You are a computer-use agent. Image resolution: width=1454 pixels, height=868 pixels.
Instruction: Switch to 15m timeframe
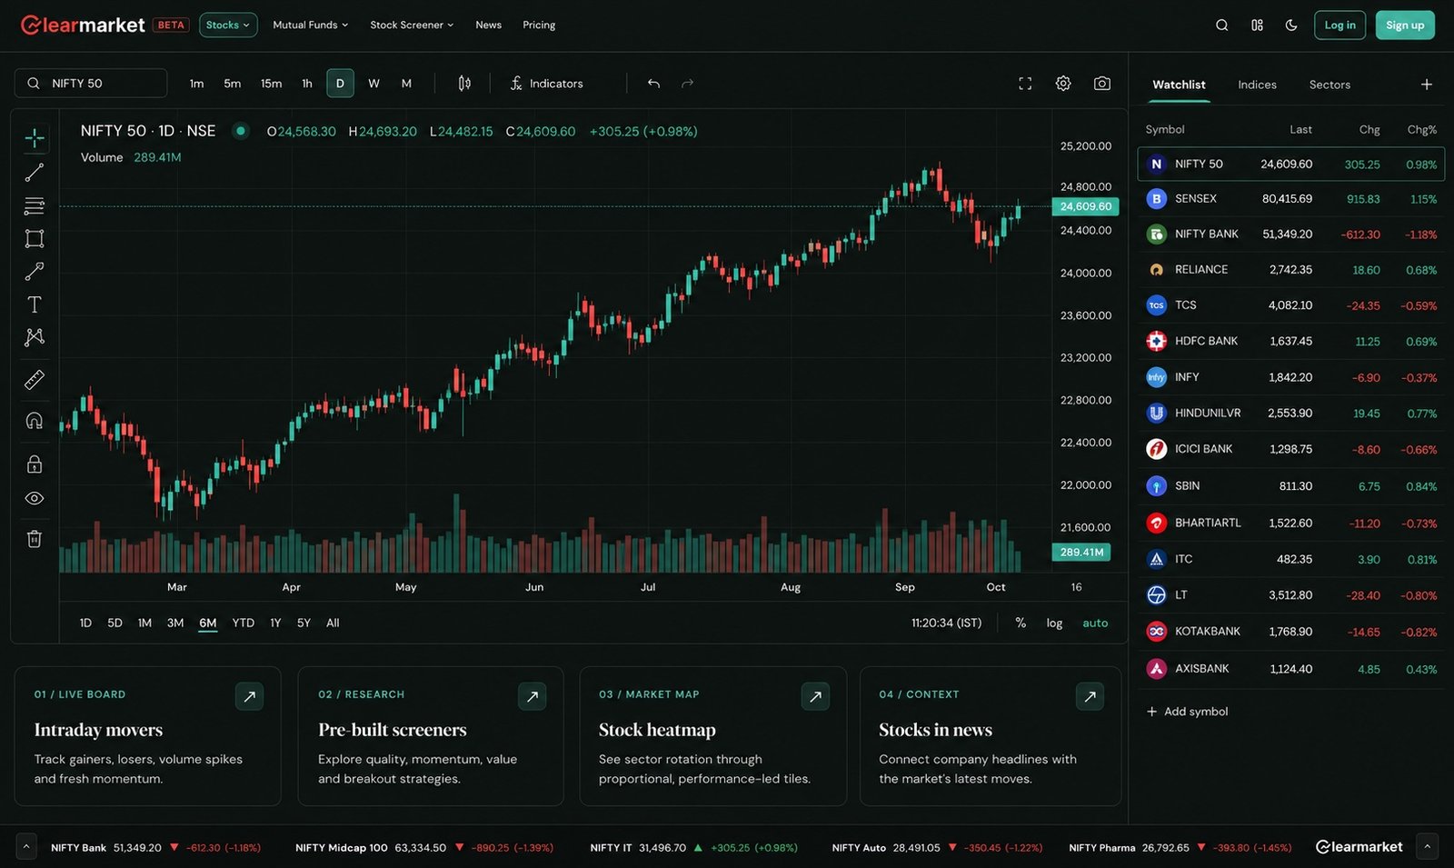coord(271,84)
